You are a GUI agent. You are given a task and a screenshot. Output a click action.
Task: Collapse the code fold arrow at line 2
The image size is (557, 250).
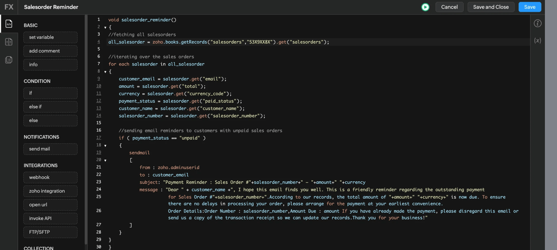point(105,27)
